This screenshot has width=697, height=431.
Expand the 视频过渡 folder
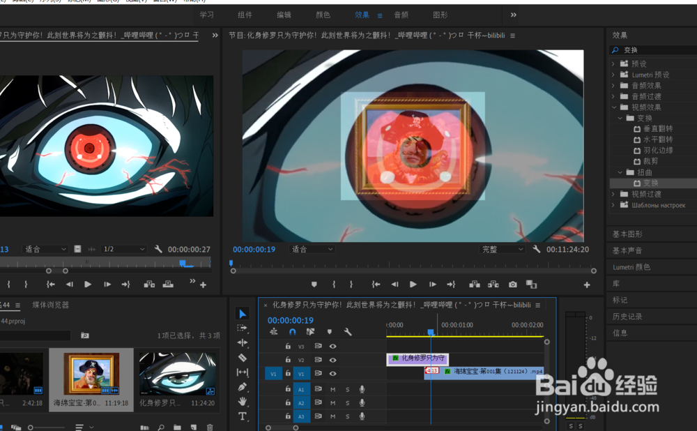pyautogui.click(x=613, y=194)
